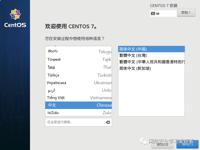Select Українська Ukrainian language row

pos(78,83)
